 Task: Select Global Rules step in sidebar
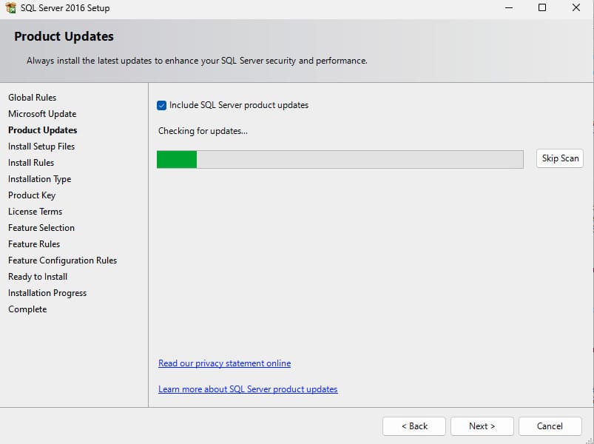[32, 98]
